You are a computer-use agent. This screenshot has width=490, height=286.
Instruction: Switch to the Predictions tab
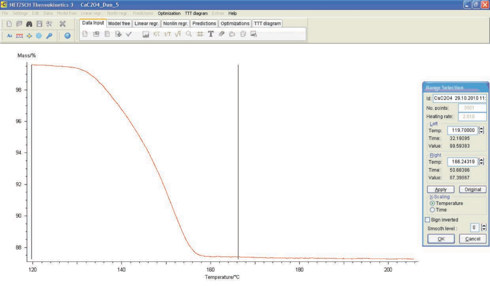click(204, 24)
